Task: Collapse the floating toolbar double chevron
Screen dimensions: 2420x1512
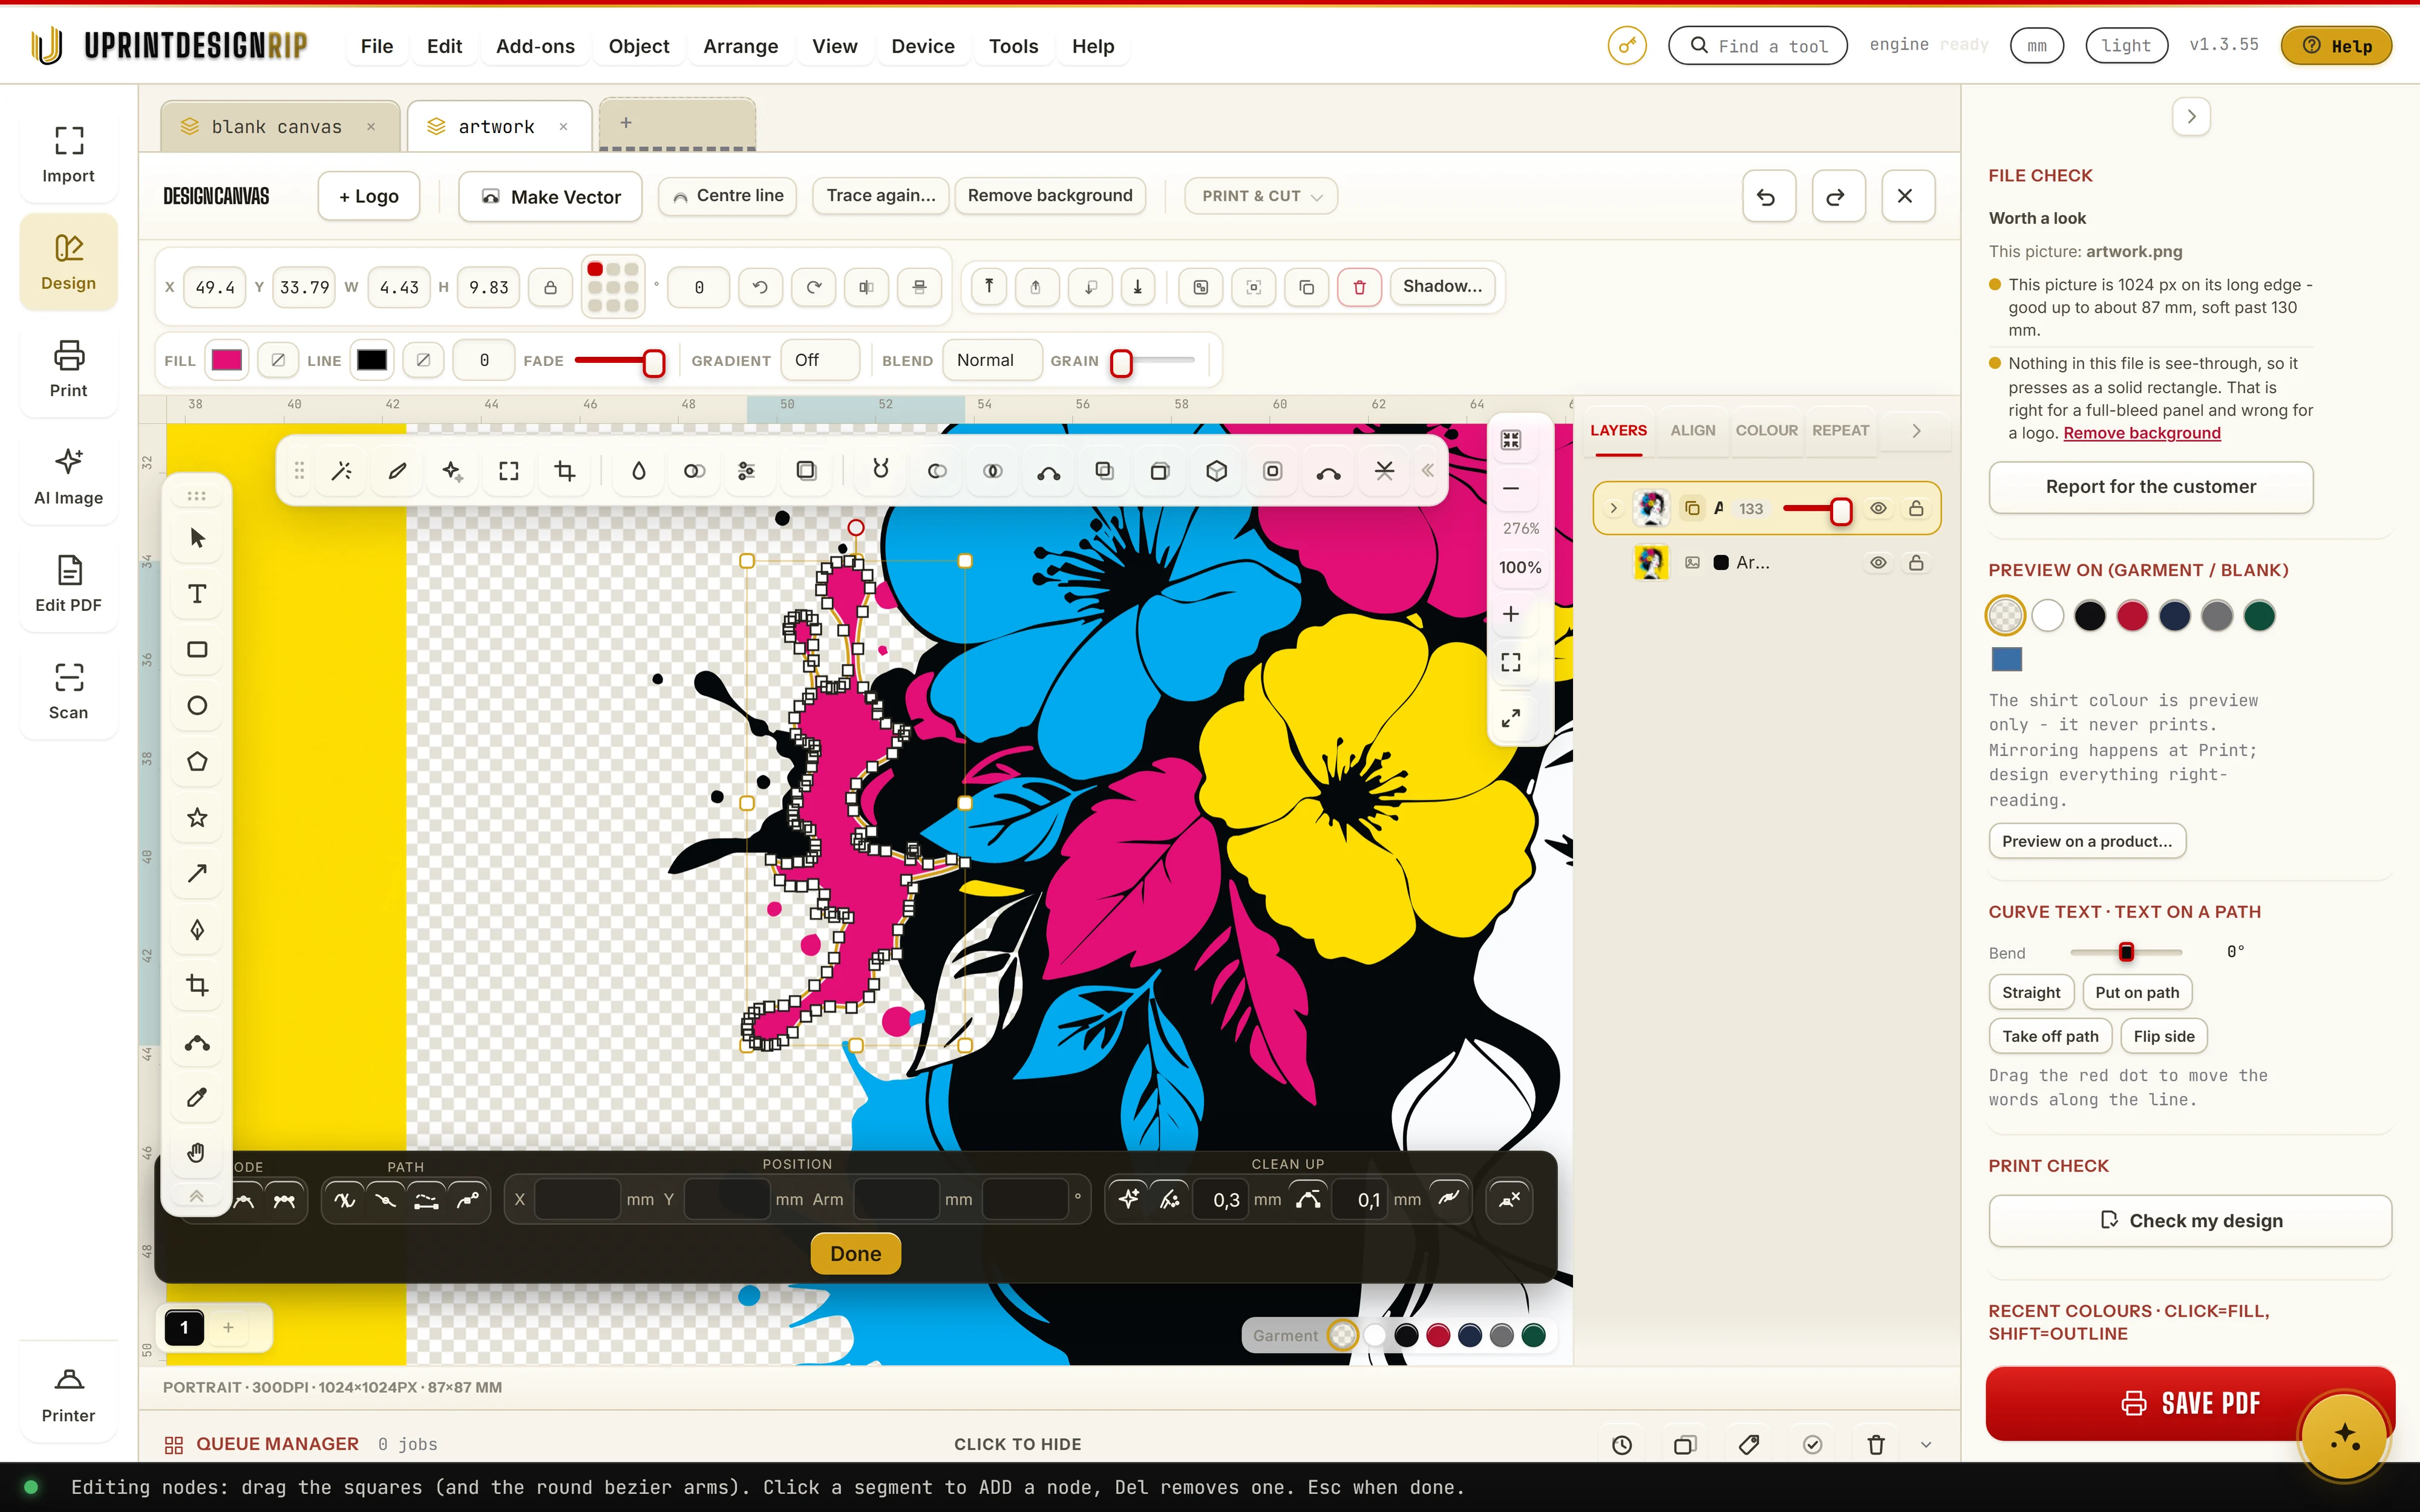Action: click(1428, 470)
